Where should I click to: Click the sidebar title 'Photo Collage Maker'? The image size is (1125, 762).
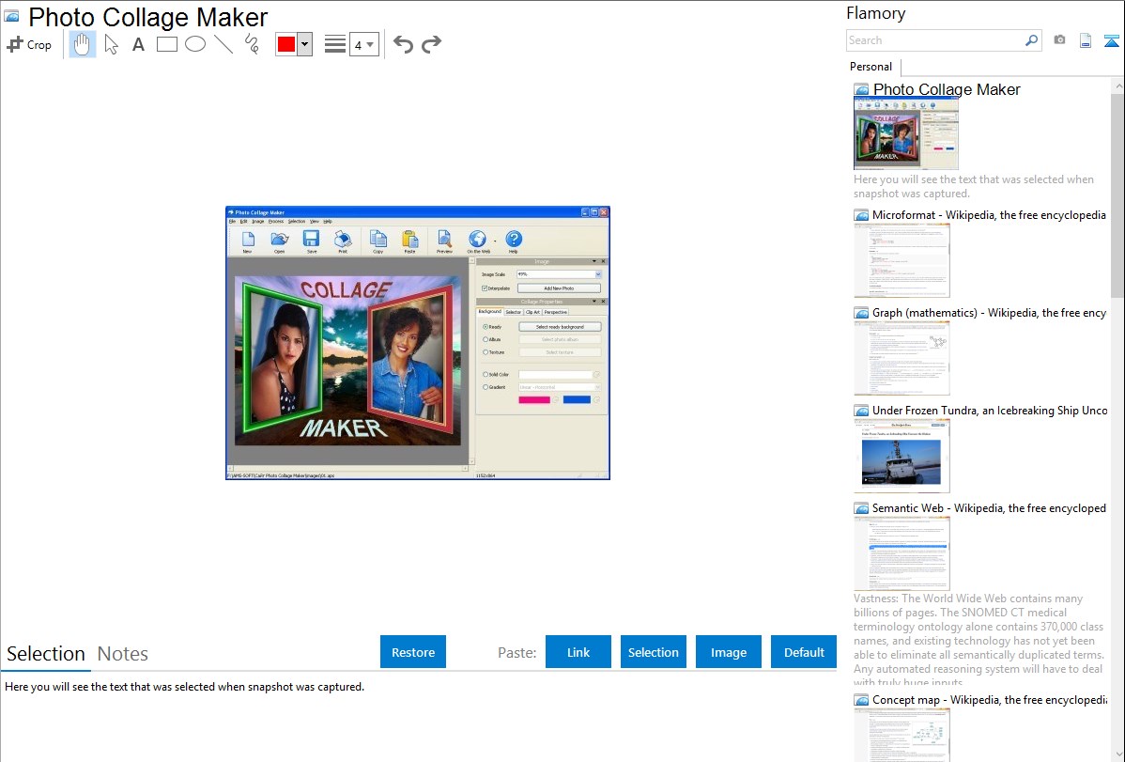(x=947, y=89)
